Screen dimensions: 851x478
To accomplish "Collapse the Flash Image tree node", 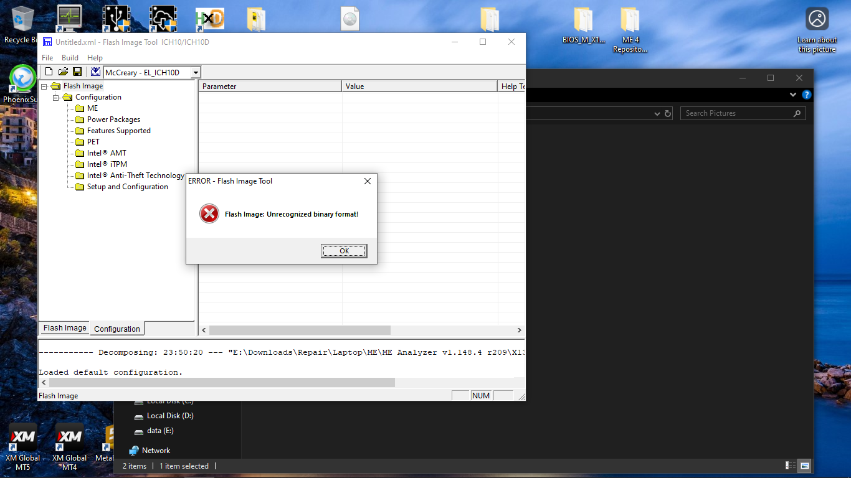I will coord(44,86).
